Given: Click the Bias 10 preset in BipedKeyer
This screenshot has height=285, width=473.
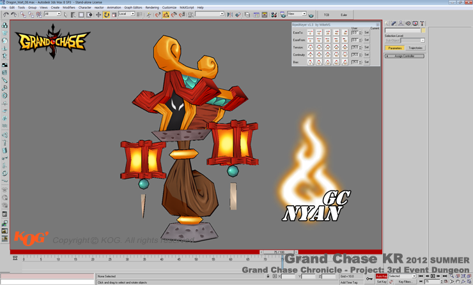Looking at the screenshot, I should point(319,62).
